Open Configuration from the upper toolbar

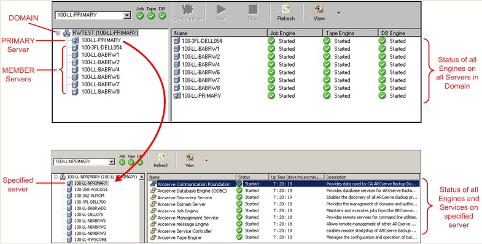coord(188,13)
